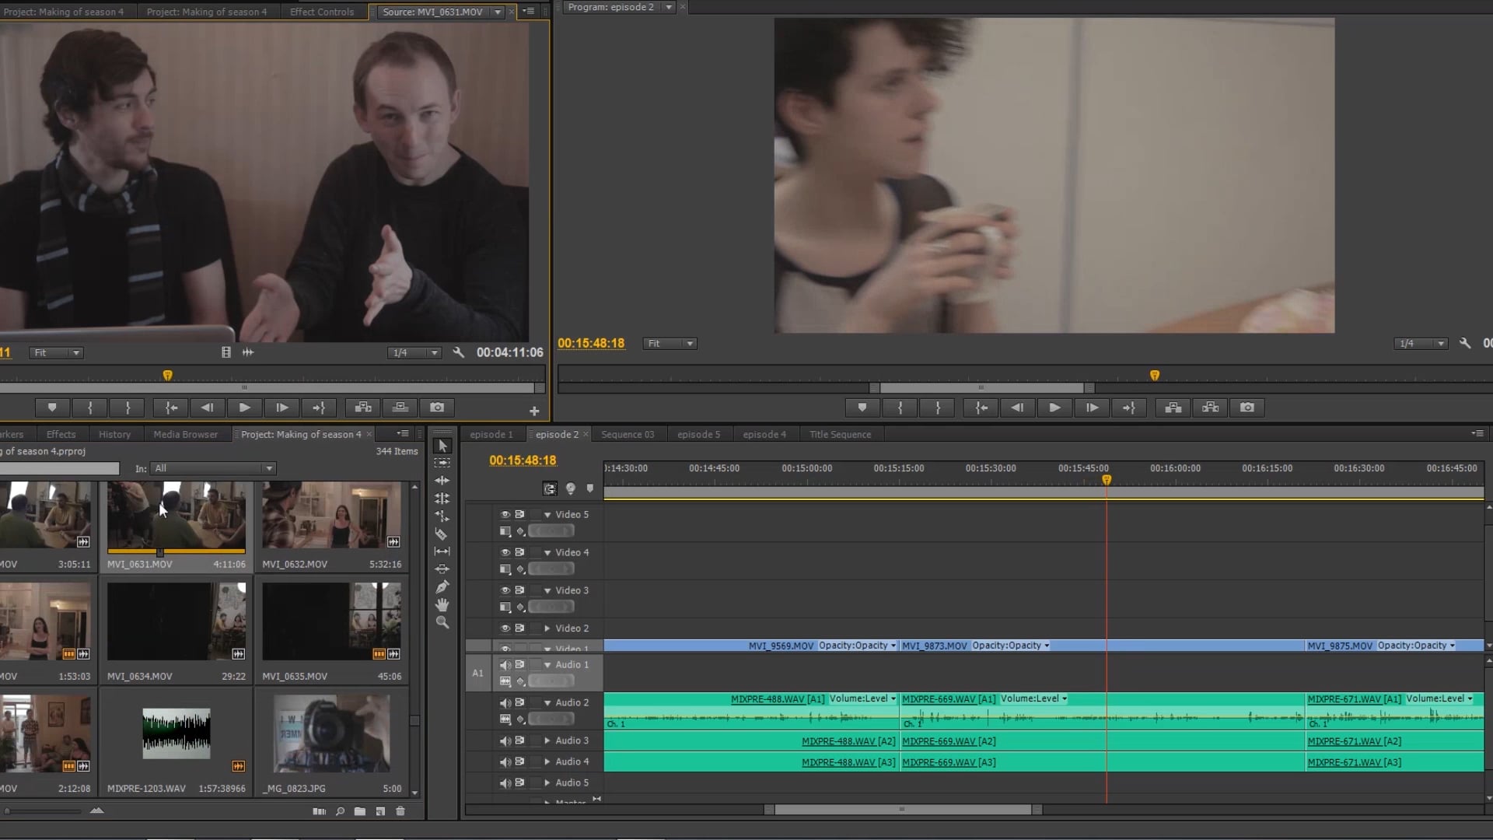Screen dimensions: 1493x840
Task: Select the Ripple Edit tool
Action: pos(442,481)
